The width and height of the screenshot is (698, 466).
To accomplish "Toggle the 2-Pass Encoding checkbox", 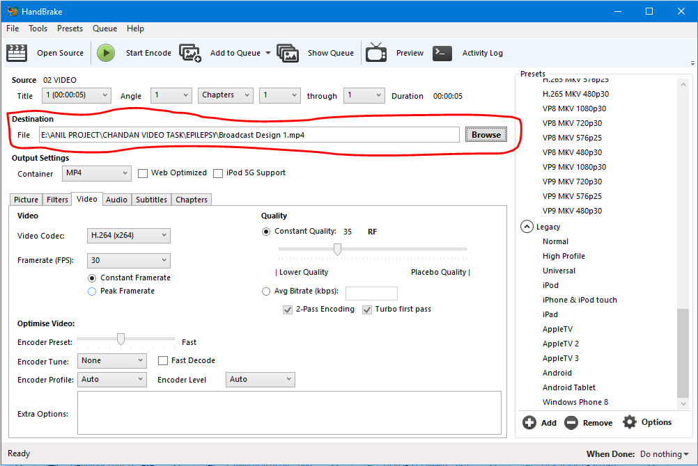I will (288, 310).
